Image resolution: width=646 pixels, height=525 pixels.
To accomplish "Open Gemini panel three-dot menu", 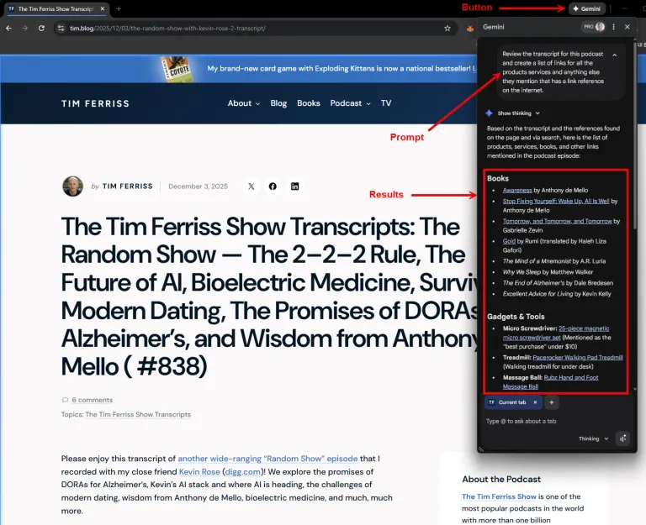I will (x=613, y=27).
